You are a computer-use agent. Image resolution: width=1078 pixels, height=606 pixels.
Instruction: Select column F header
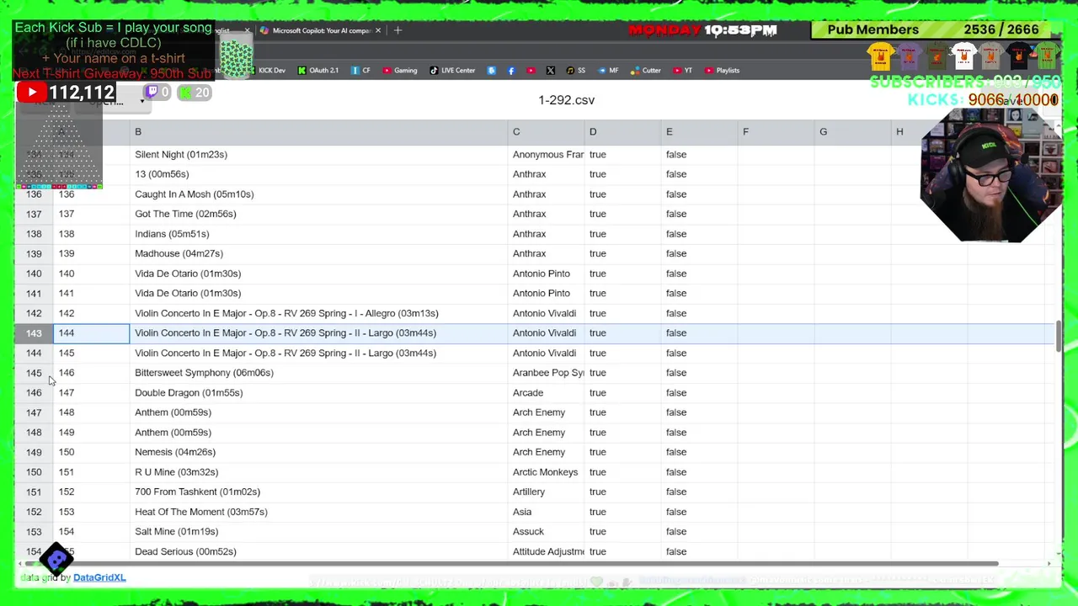tap(776, 132)
